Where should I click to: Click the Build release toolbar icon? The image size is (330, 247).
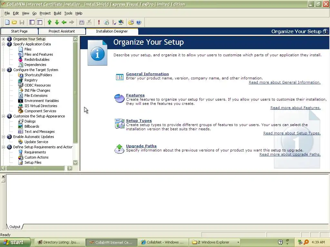(x=82, y=22)
